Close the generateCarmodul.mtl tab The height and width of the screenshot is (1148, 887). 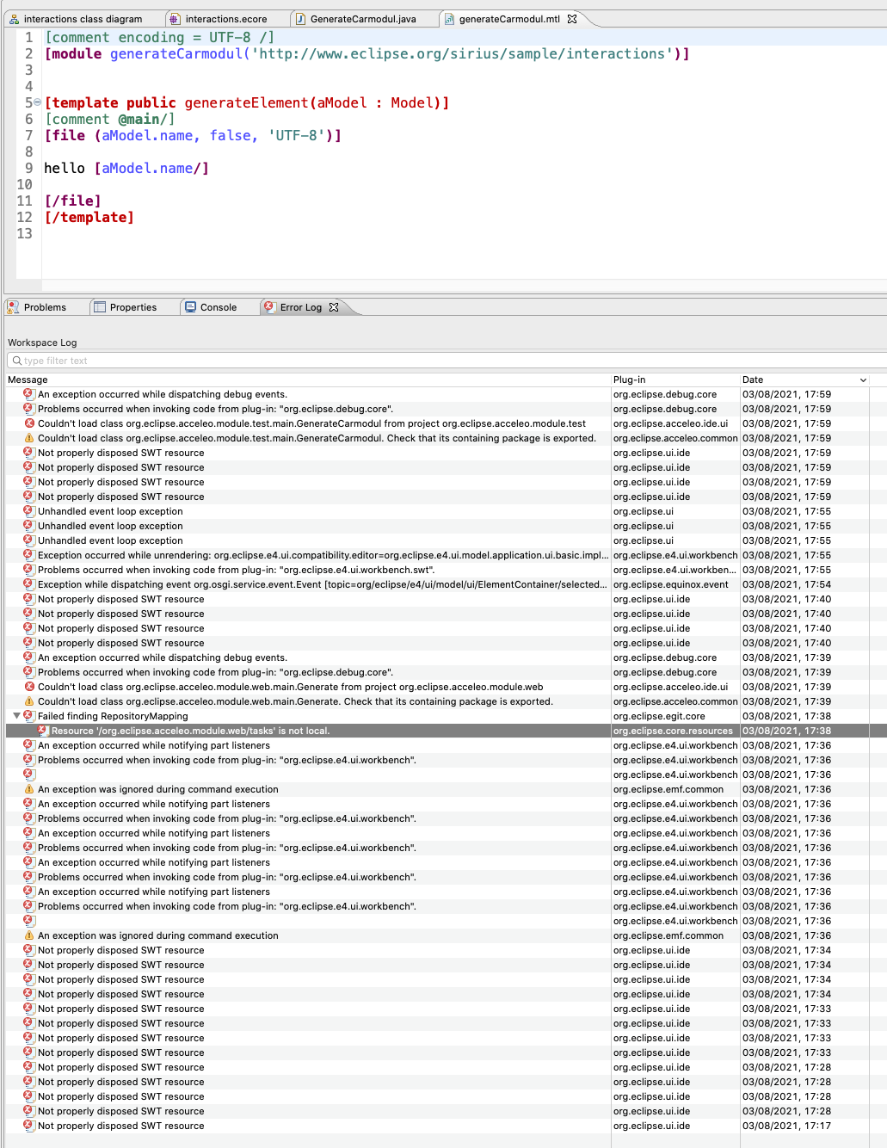572,19
